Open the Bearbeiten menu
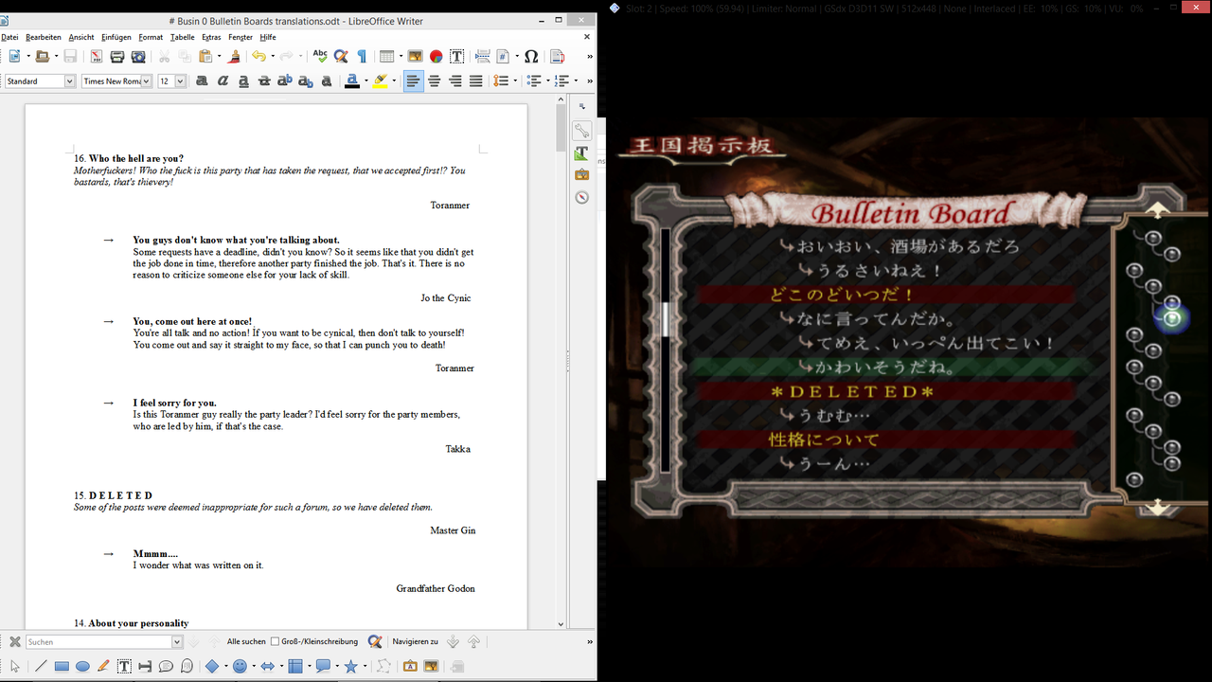Screen dimensions: 1212x682 pos(44,37)
